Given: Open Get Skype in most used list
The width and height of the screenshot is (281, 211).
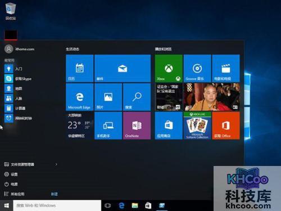Looking at the screenshot, I should [18, 79].
